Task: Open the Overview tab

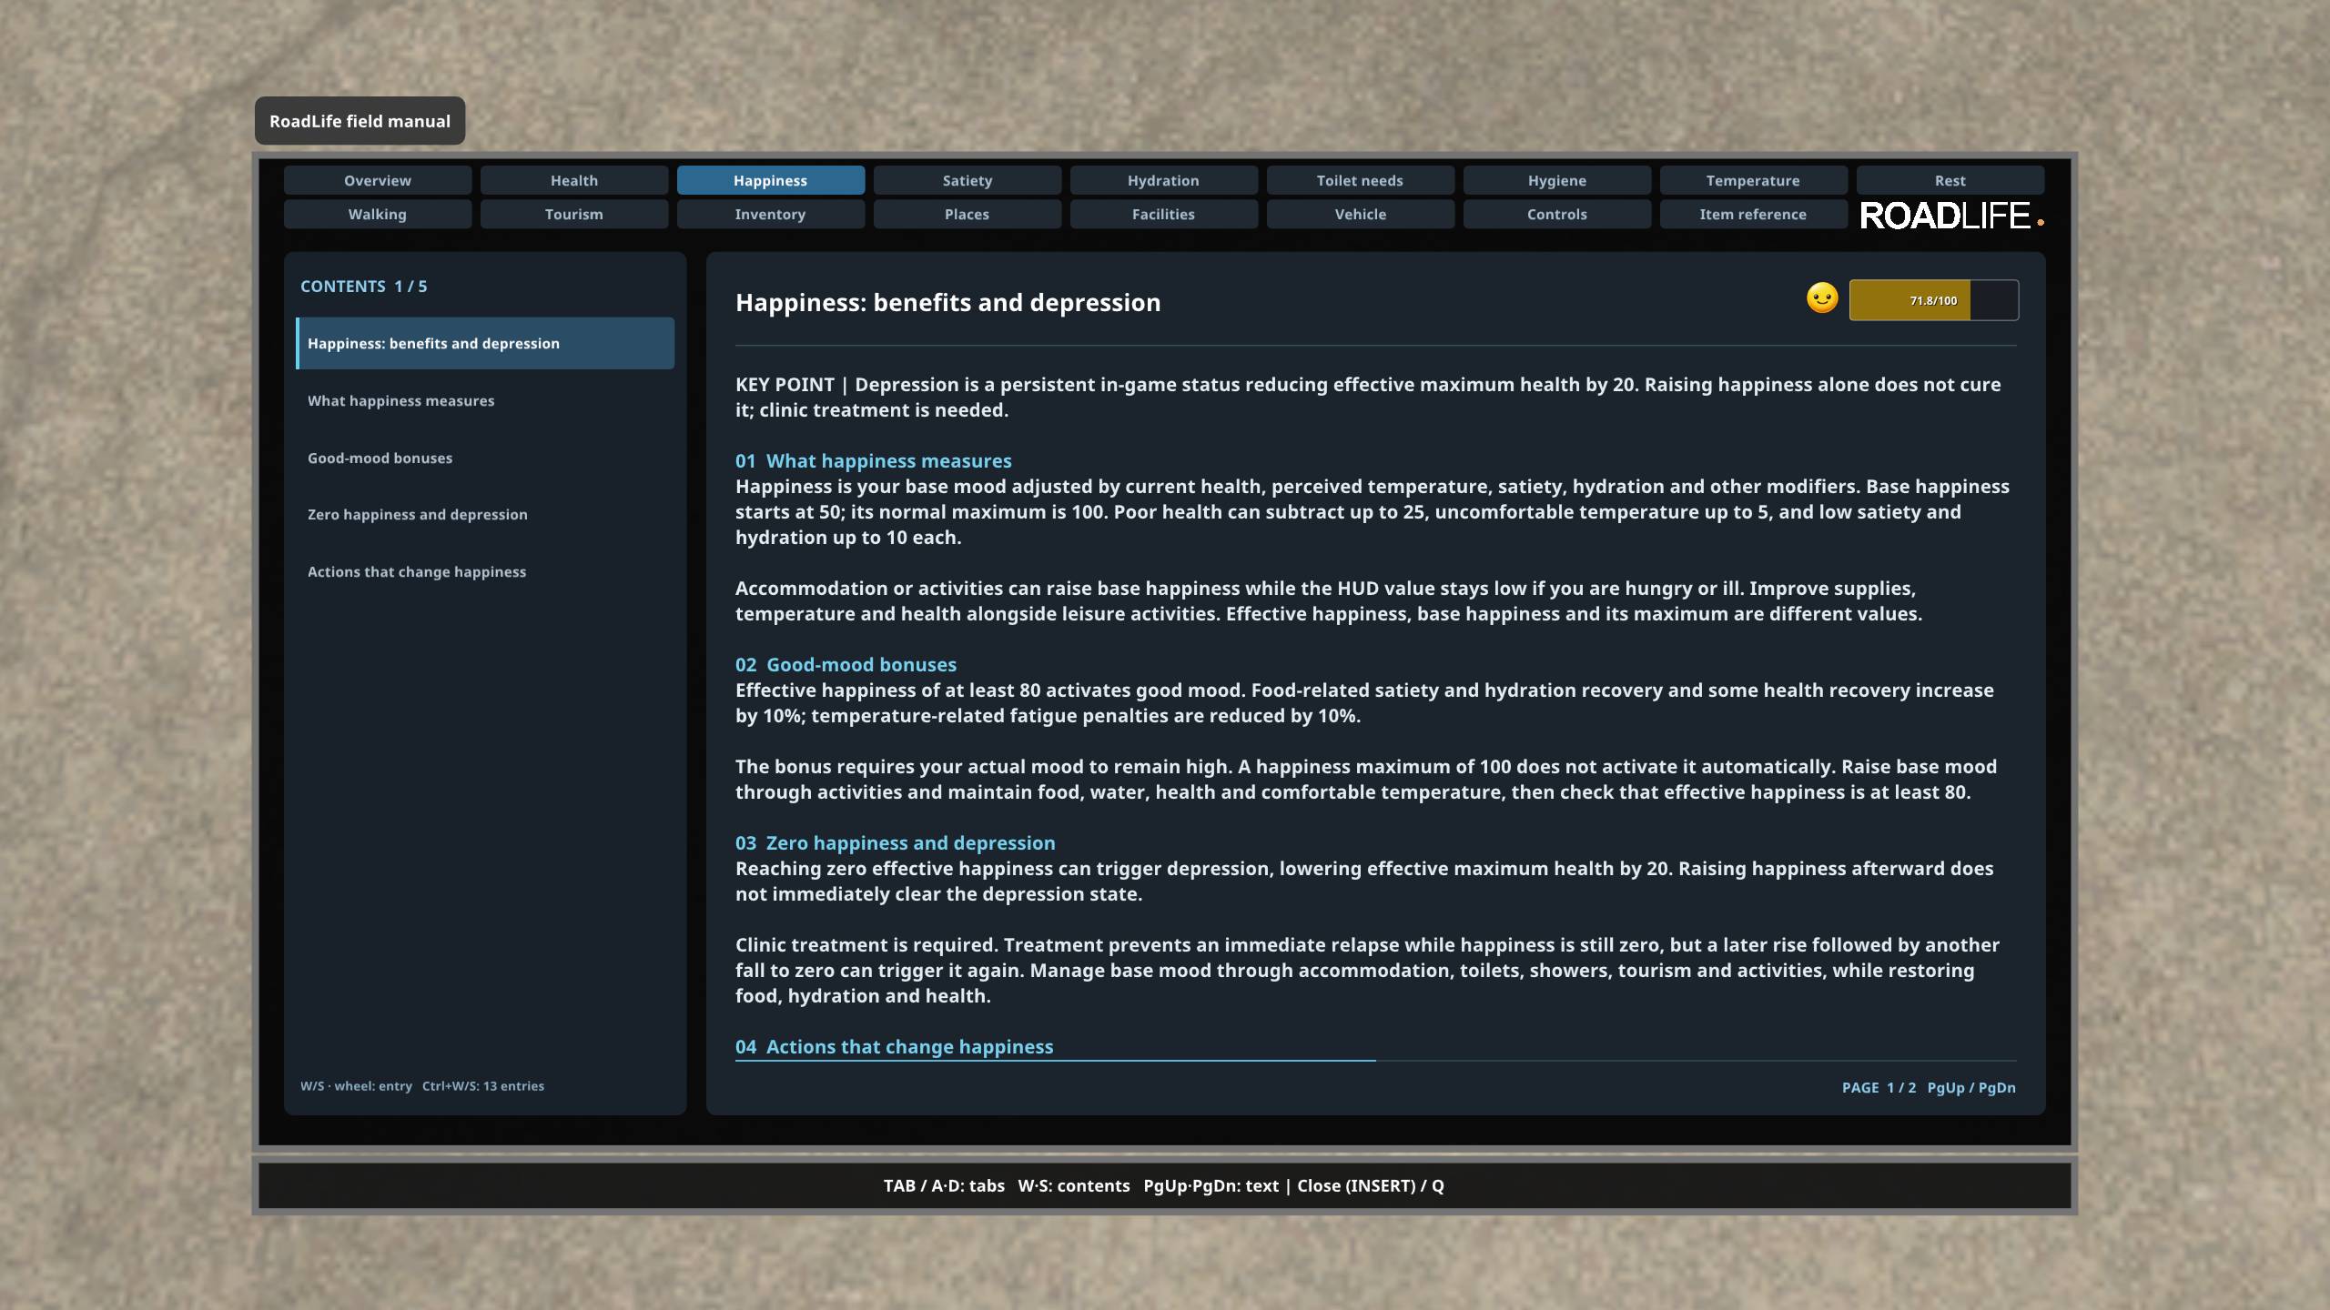Action: [378, 180]
